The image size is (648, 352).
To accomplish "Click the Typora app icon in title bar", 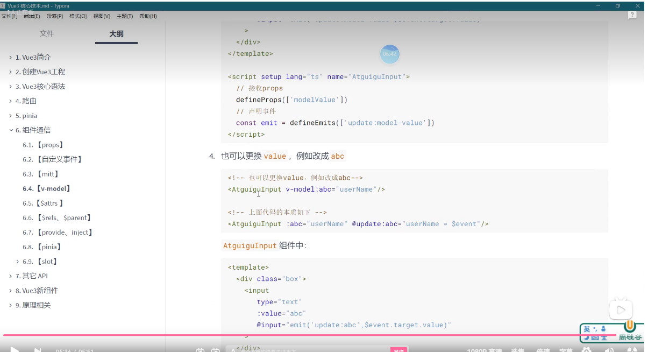I will (x=3, y=5).
